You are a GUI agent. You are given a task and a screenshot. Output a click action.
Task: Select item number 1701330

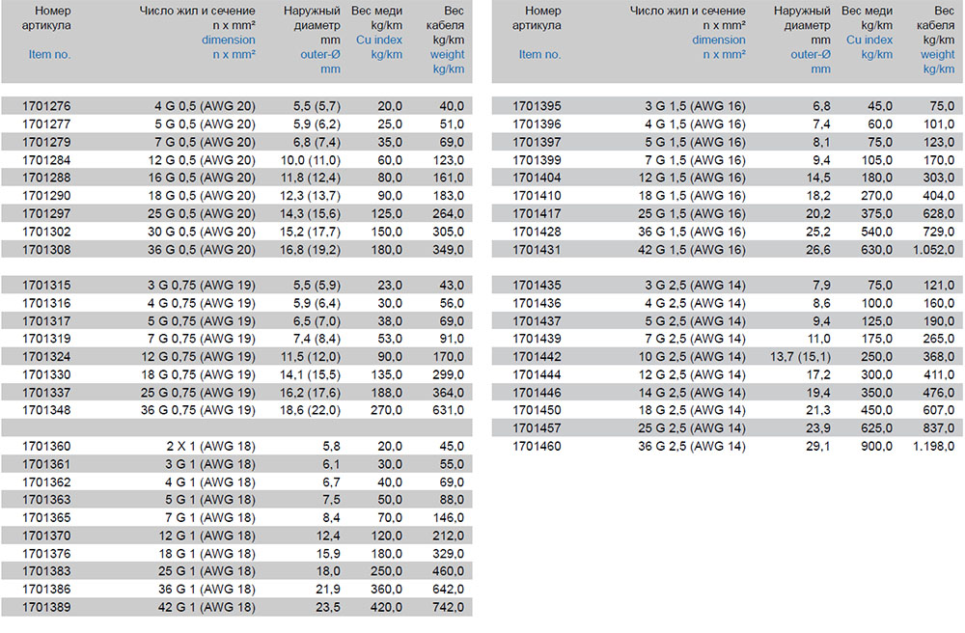[x=46, y=374]
